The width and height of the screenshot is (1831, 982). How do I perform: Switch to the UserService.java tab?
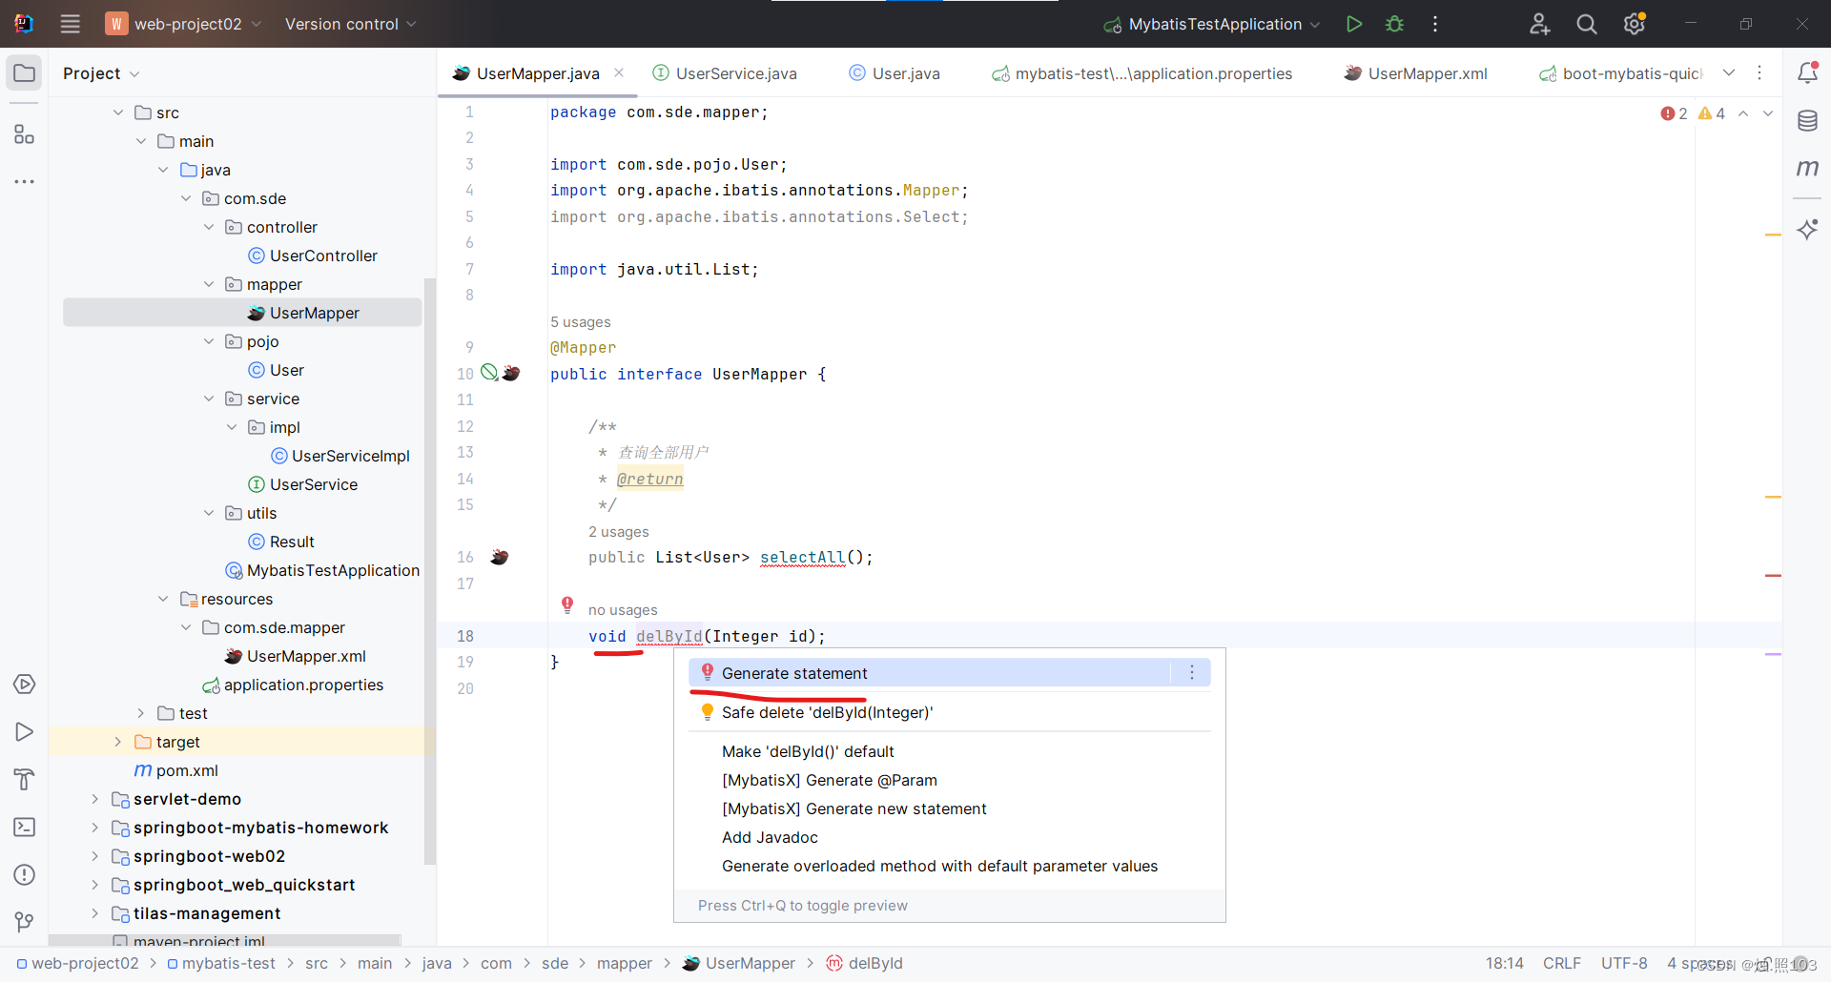click(725, 73)
